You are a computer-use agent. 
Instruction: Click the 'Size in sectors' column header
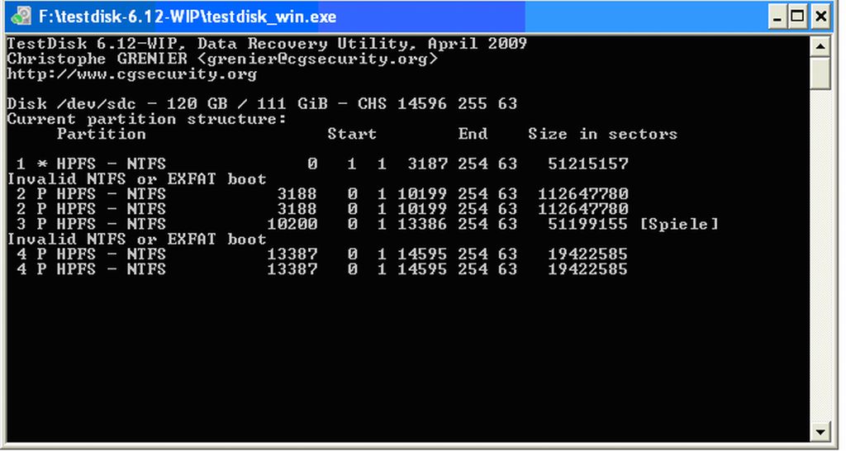pos(602,134)
